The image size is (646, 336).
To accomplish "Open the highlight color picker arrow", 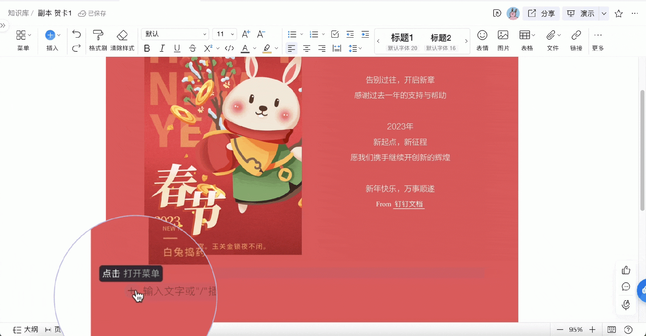I will 277,48.
